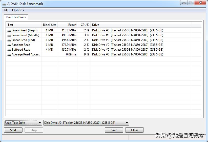Close the AIDA64 Disk Benchmark window

200,3
